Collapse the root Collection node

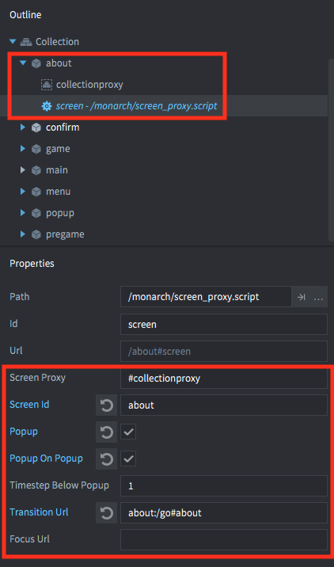point(13,42)
